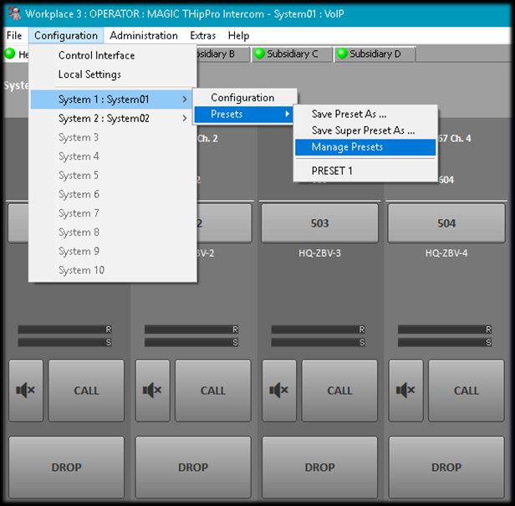Click the application icon in the title bar
This screenshot has width=515, height=506.
(x=14, y=13)
